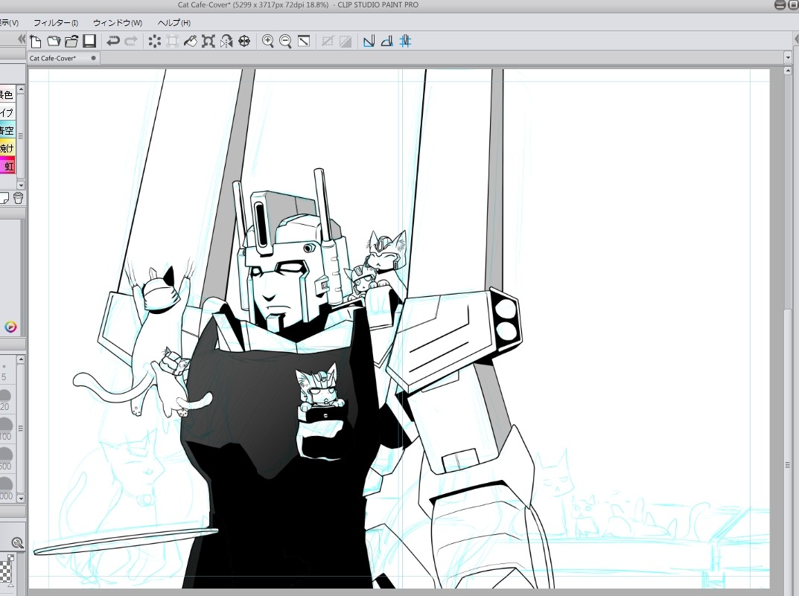Select the イプ gradient preset row
799x596 pixels.
7,113
